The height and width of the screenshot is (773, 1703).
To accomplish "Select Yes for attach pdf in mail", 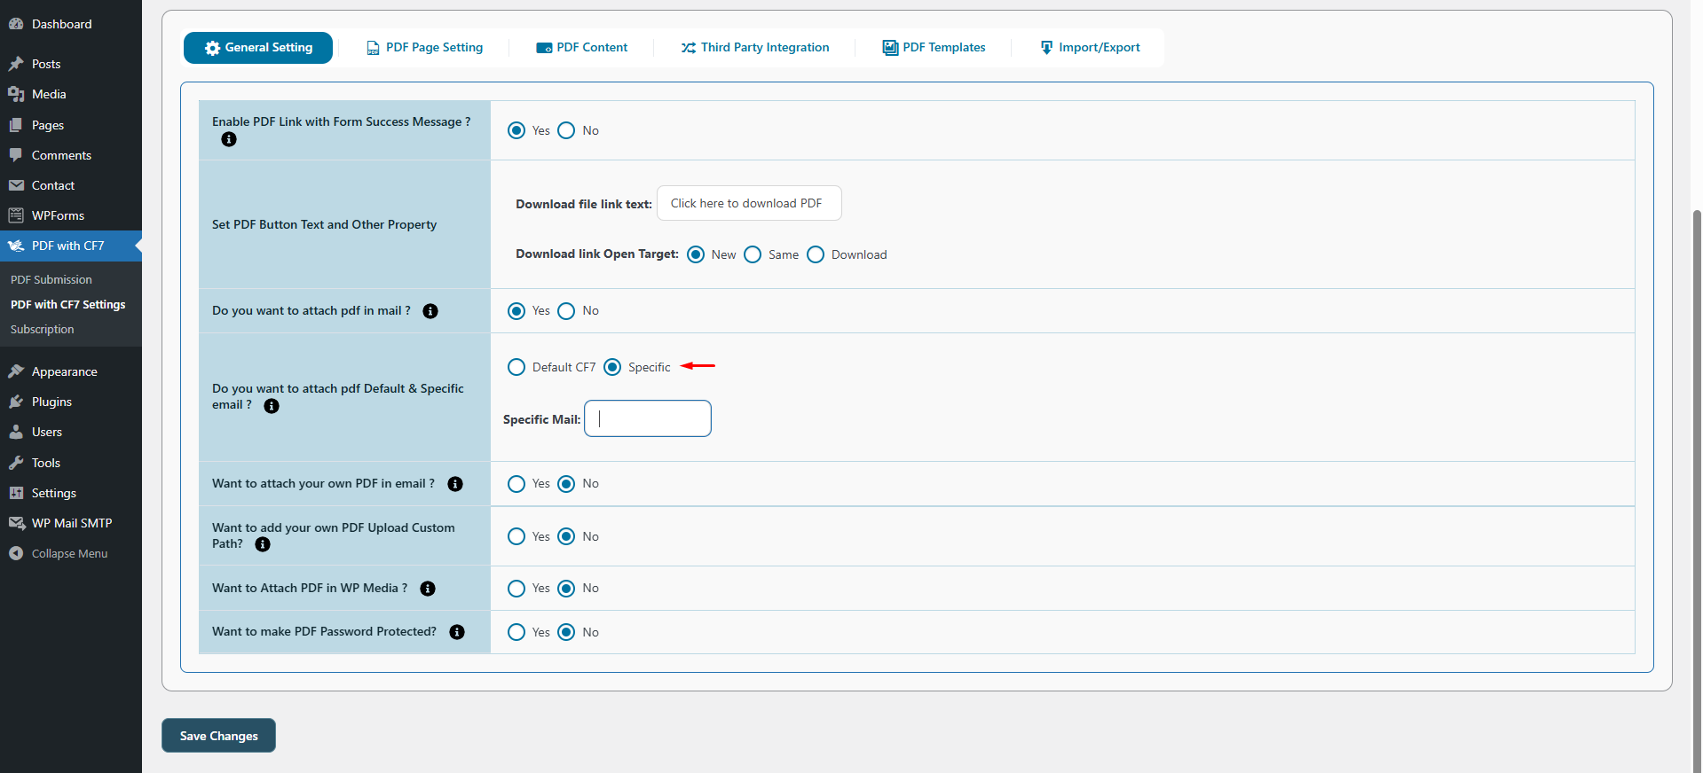I will (x=516, y=311).
